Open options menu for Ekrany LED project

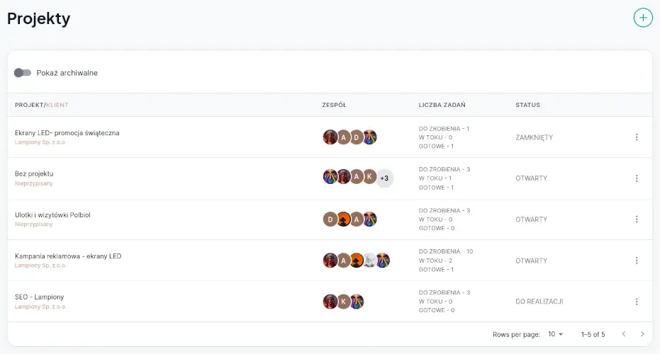click(637, 137)
